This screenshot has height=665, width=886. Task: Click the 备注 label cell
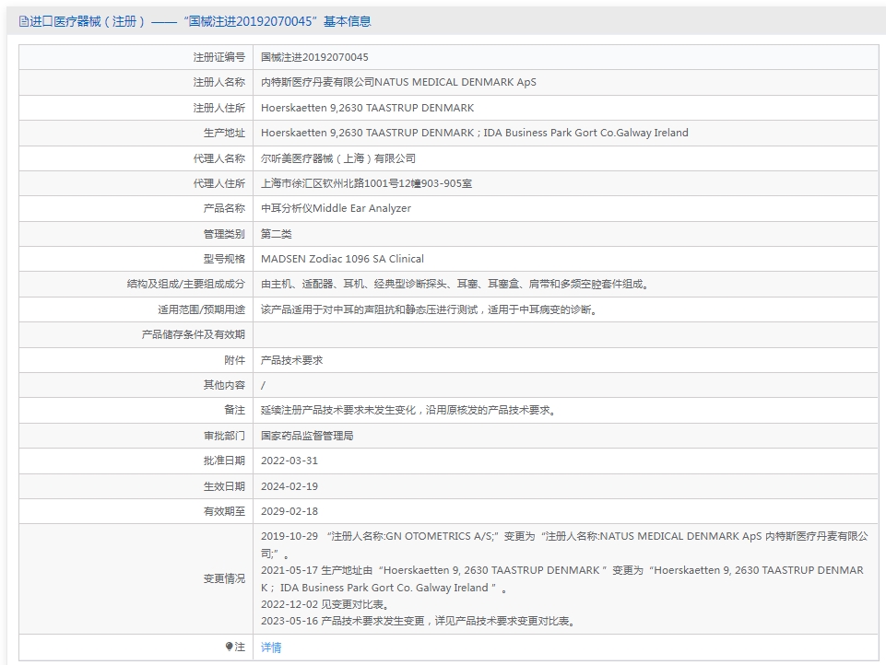(136, 411)
